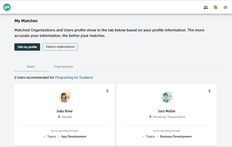232x147 pixels.
Task: Expand Business Development topic chevron
Action: (158, 136)
